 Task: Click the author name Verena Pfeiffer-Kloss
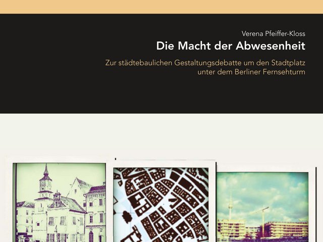click(x=274, y=34)
